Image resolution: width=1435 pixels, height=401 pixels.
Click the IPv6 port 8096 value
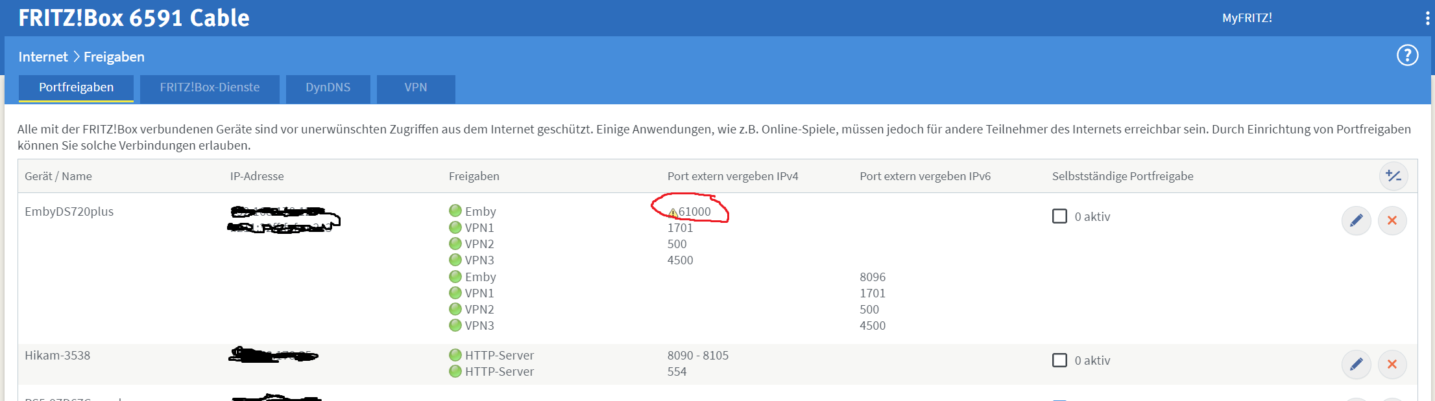point(873,277)
